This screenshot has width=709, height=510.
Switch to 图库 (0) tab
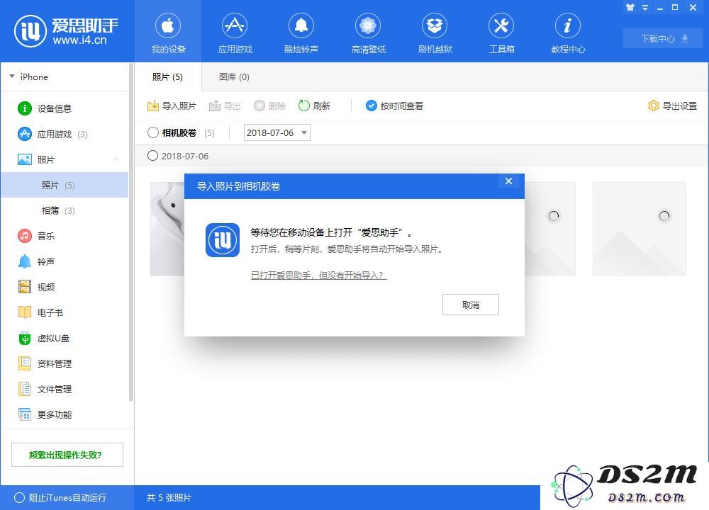[x=234, y=76]
